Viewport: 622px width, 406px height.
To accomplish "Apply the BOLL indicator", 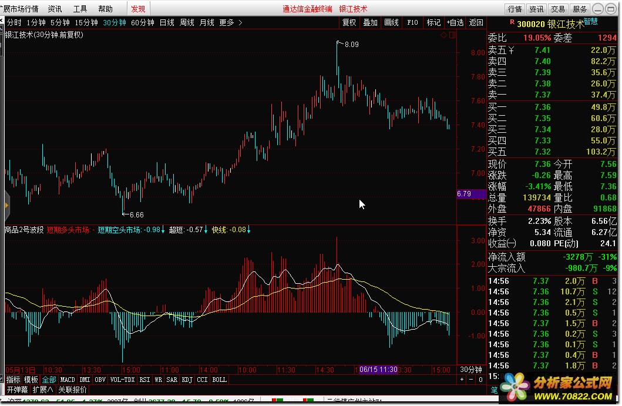I will (x=219, y=380).
